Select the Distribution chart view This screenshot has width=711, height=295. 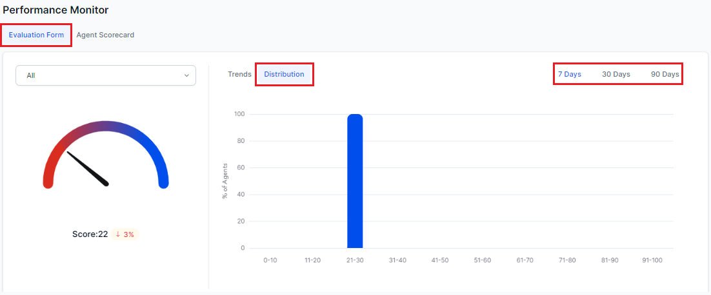[x=284, y=74]
